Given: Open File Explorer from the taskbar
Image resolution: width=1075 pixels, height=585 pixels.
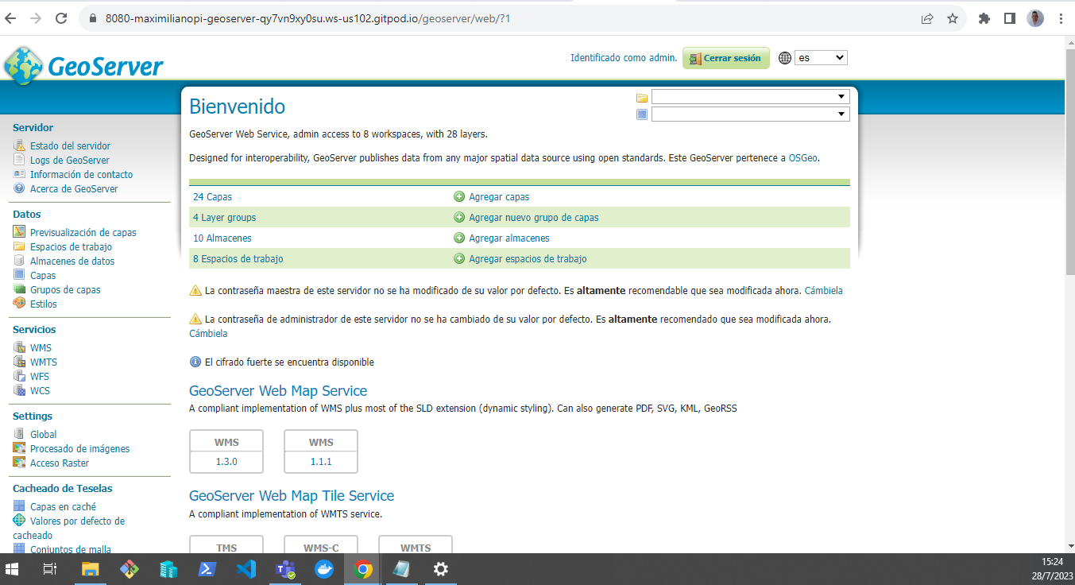Looking at the screenshot, I should 90,569.
